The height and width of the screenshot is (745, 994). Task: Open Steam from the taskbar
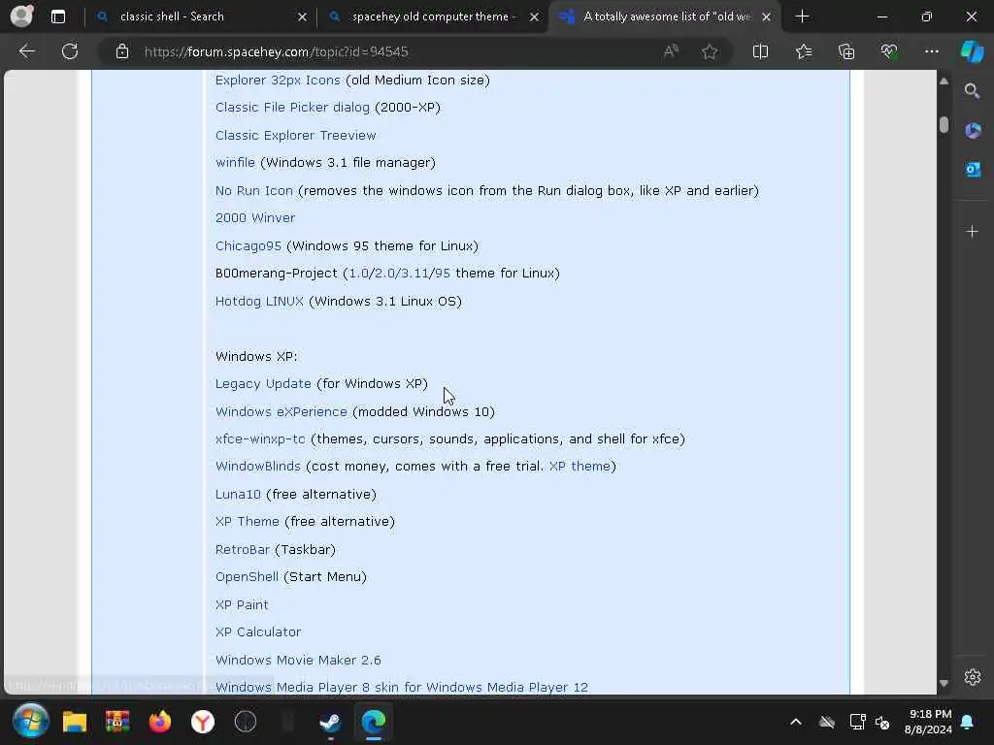[330, 722]
